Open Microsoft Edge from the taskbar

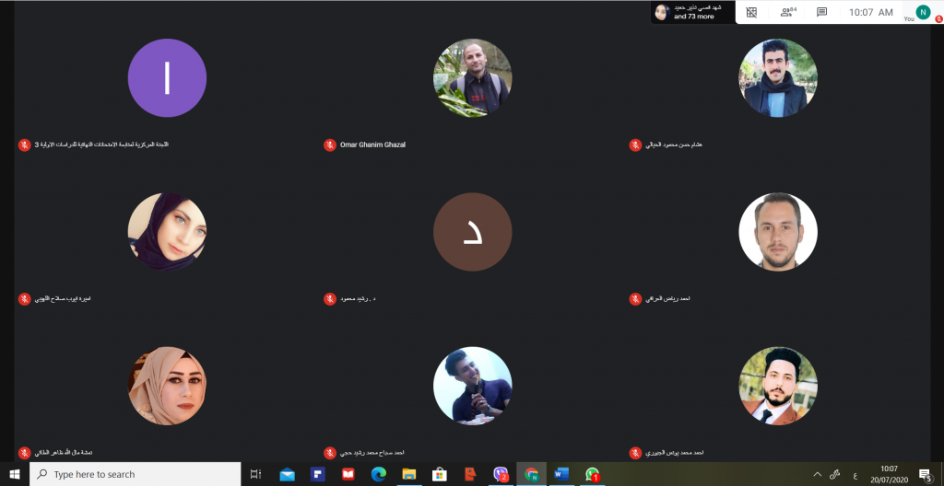(x=378, y=474)
